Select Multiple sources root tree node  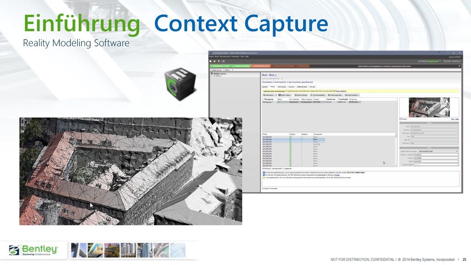tap(219, 74)
